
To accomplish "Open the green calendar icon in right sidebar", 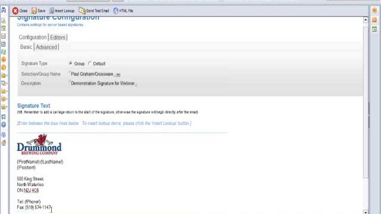I will [x=374, y=29].
